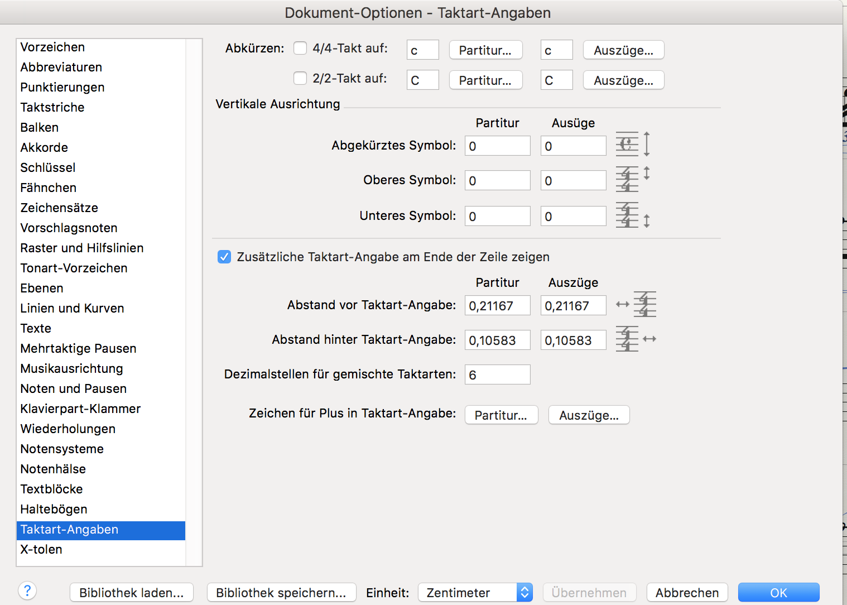847x605 pixels.
Task: Click Abbrechen to cancel the dialog
Action: pyautogui.click(x=687, y=592)
